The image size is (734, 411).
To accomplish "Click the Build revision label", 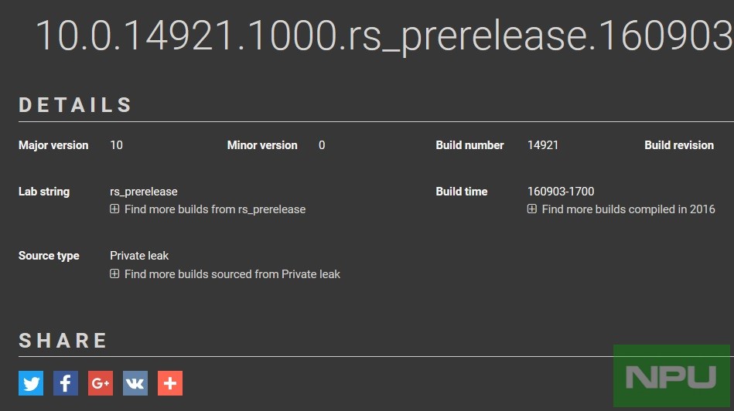I will [x=679, y=145].
